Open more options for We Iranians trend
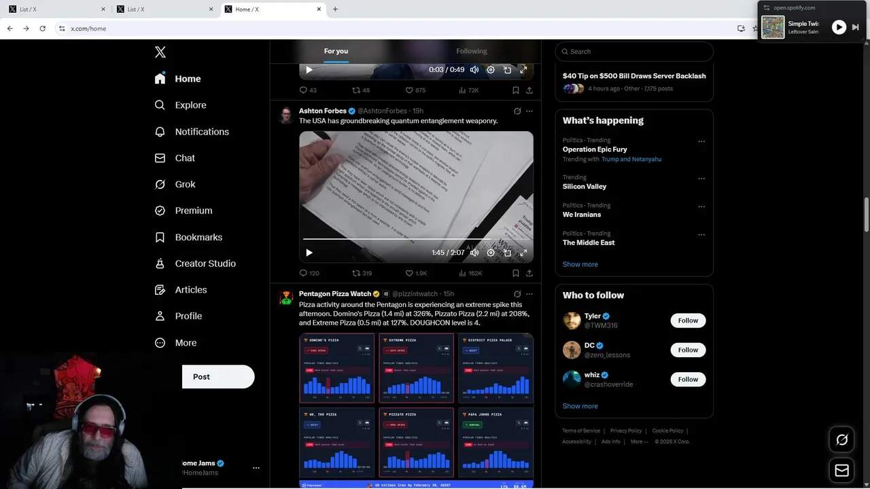870x489 pixels. coord(701,206)
